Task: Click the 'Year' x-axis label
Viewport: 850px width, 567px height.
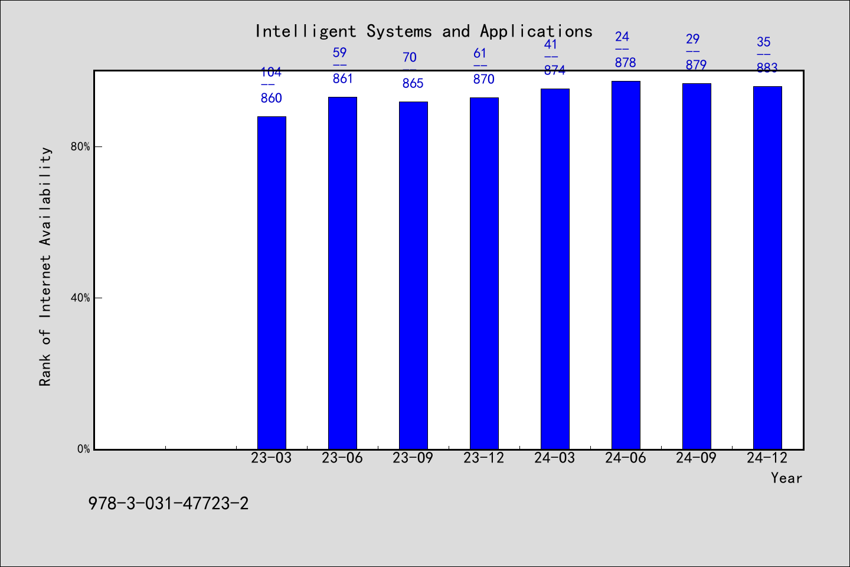Action: pos(786,478)
